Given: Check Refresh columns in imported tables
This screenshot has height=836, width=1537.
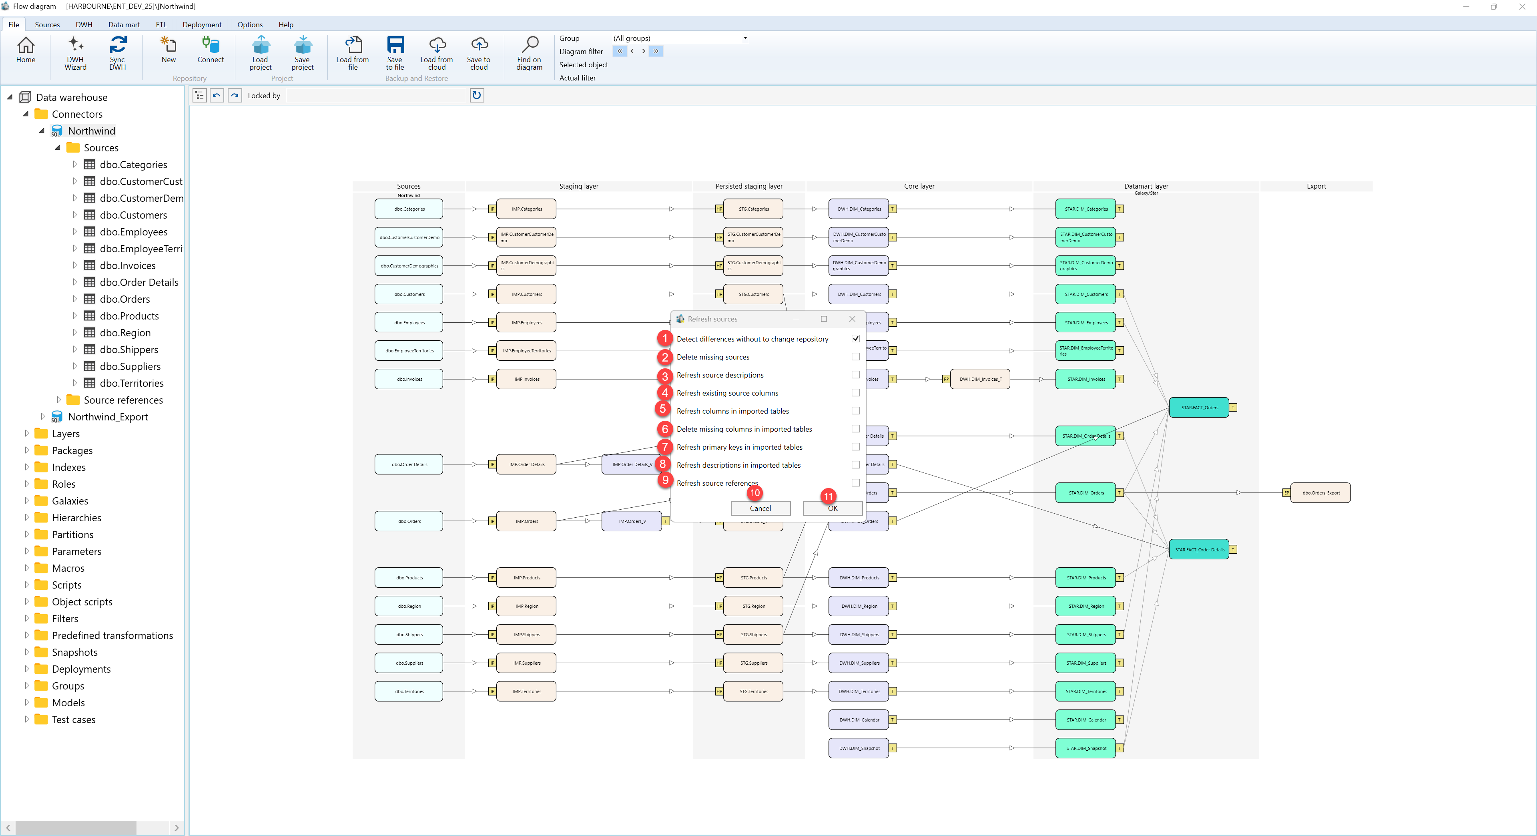Looking at the screenshot, I should pyautogui.click(x=855, y=410).
